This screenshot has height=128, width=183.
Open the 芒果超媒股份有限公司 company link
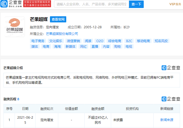coord(62,34)
